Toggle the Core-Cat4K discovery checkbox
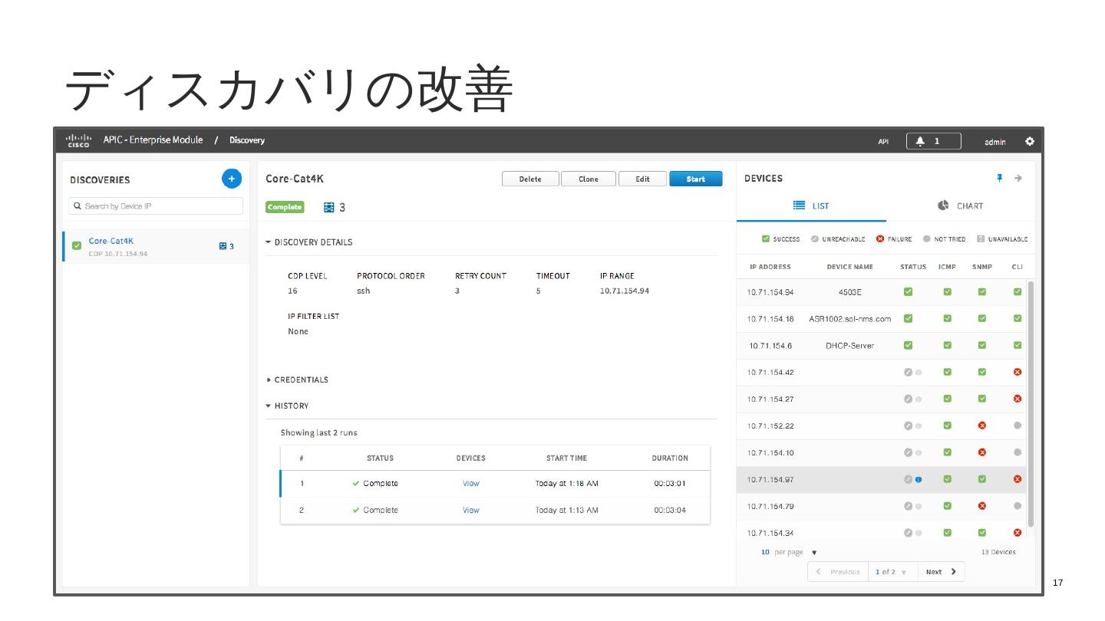This screenshot has height=621, width=1105. pyautogui.click(x=77, y=246)
